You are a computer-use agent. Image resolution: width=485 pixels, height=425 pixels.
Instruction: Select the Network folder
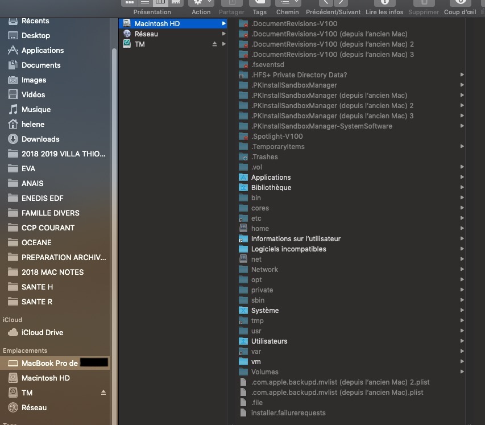coord(346,270)
